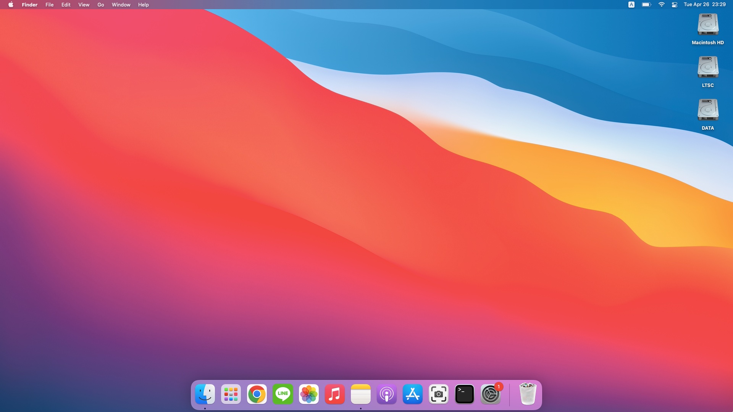Select the Macintosh HD drive icon
The width and height of the screenshot is (733, 412).
pyautogui.click(x=708, y=25)
